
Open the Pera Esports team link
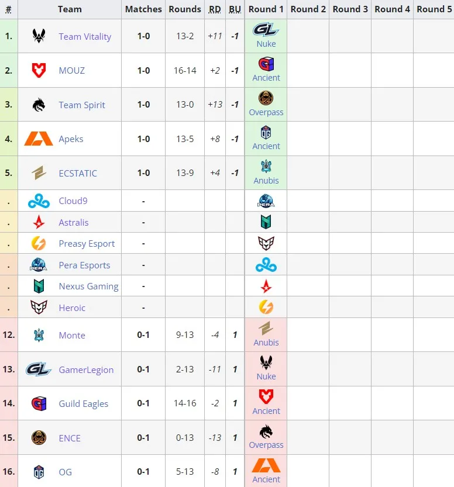(x=84, y=265)
